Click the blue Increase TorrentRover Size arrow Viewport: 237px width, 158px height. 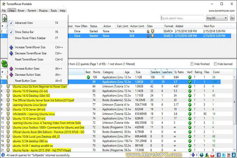coord(11,47)
